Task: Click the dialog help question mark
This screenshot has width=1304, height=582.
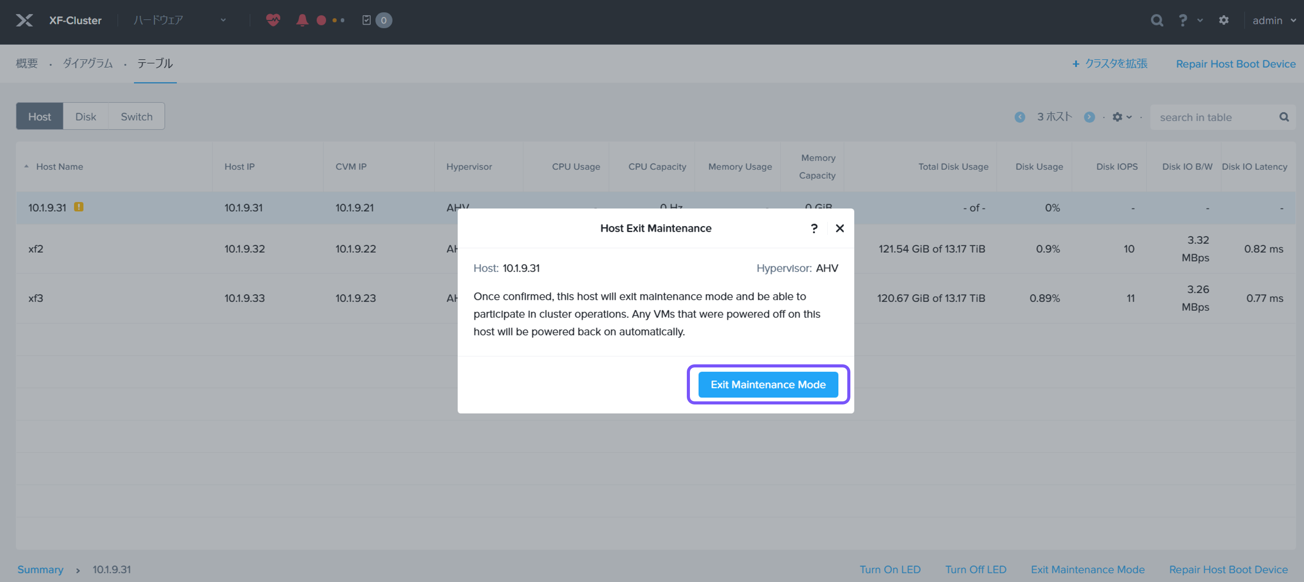Action: pos(813,228)
